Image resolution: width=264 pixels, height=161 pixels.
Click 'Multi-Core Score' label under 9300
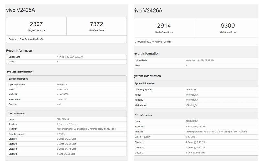point(228,32)
